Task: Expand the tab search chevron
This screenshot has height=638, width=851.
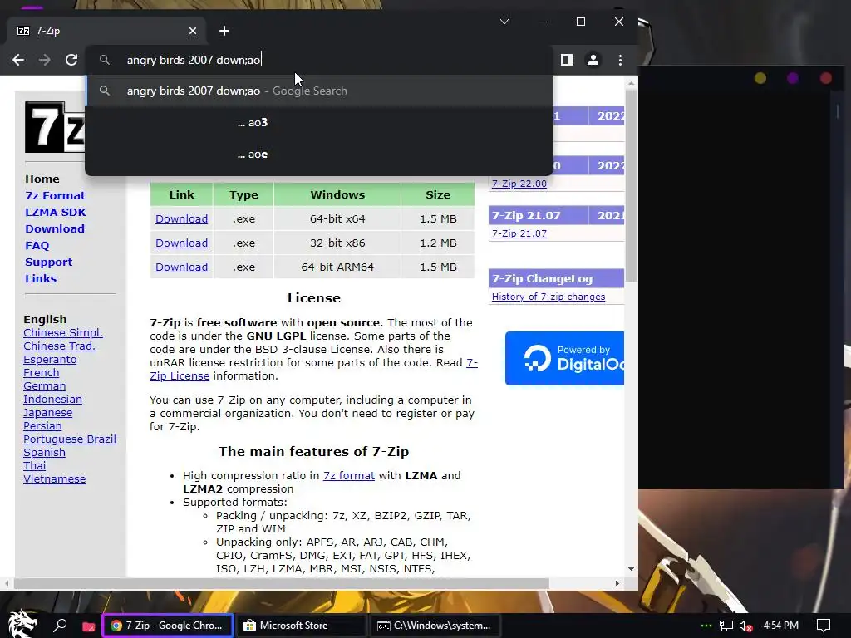Action: click(504, 22)
